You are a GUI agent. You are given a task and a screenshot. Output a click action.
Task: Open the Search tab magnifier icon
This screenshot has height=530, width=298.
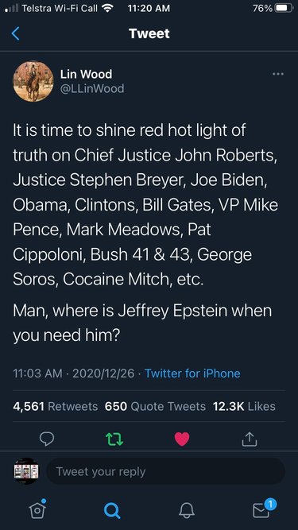coord(111,510)
